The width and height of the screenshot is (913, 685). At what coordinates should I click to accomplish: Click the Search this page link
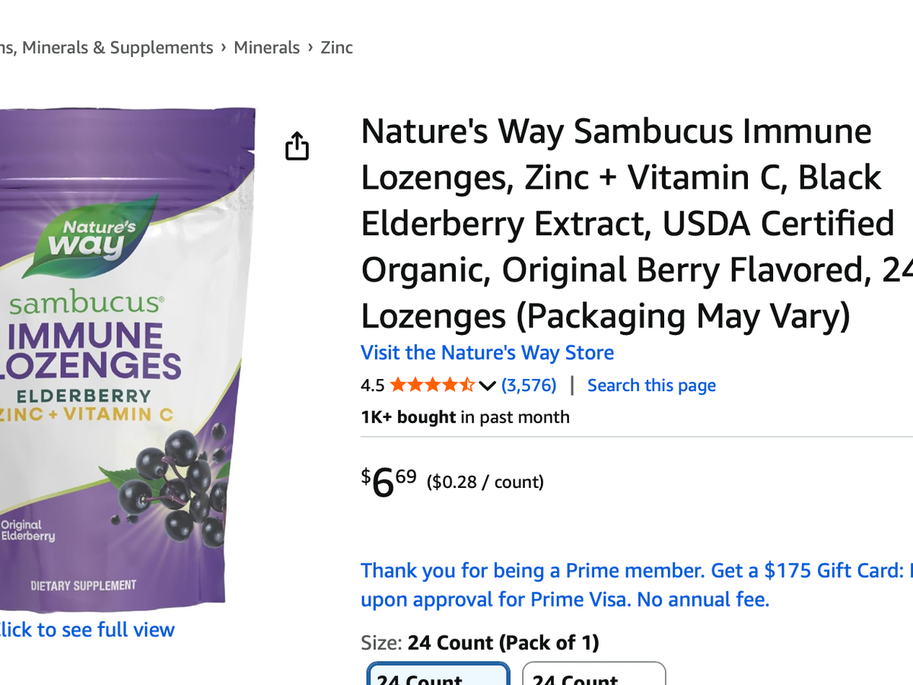click(x=651, y=385)
